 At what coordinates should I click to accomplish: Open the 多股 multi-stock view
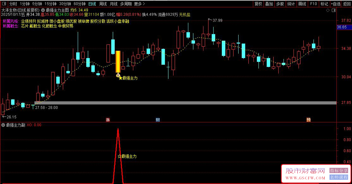[x=280, y=4]
